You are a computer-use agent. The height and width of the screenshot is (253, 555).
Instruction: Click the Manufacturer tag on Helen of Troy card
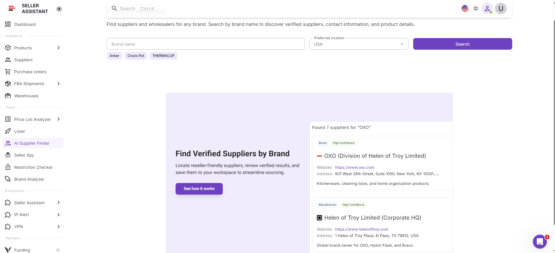click(x=327, y=205)
